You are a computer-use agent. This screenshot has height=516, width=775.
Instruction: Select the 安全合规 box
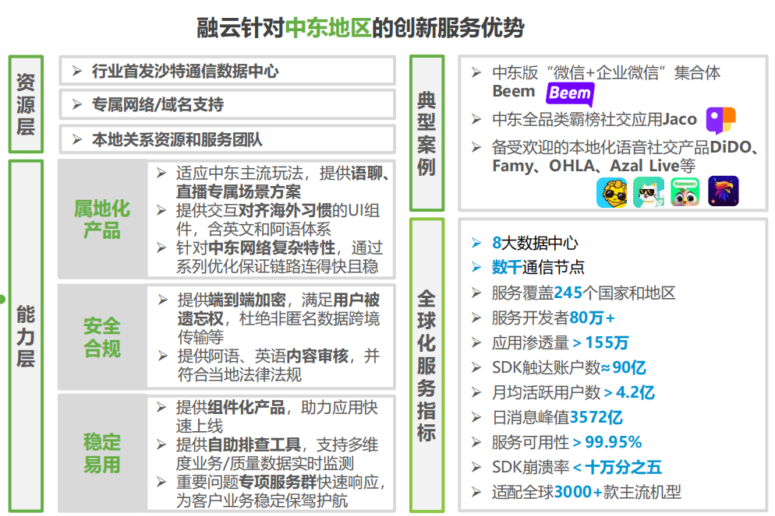point(102,336)
